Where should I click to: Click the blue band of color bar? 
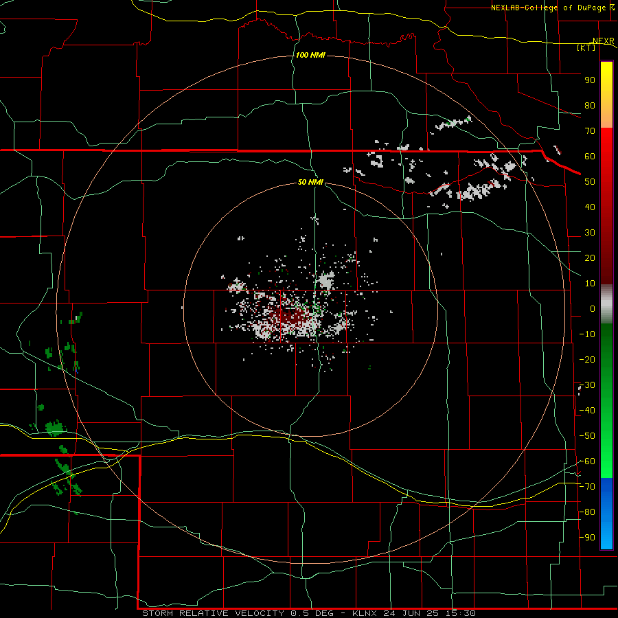tap(606, 514)
